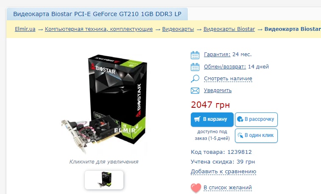Click the installment pie icon
This screenshot has width=321, height=194.
pos(240,119)
